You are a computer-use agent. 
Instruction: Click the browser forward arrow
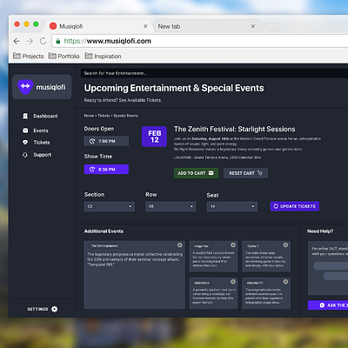point(30,41)
